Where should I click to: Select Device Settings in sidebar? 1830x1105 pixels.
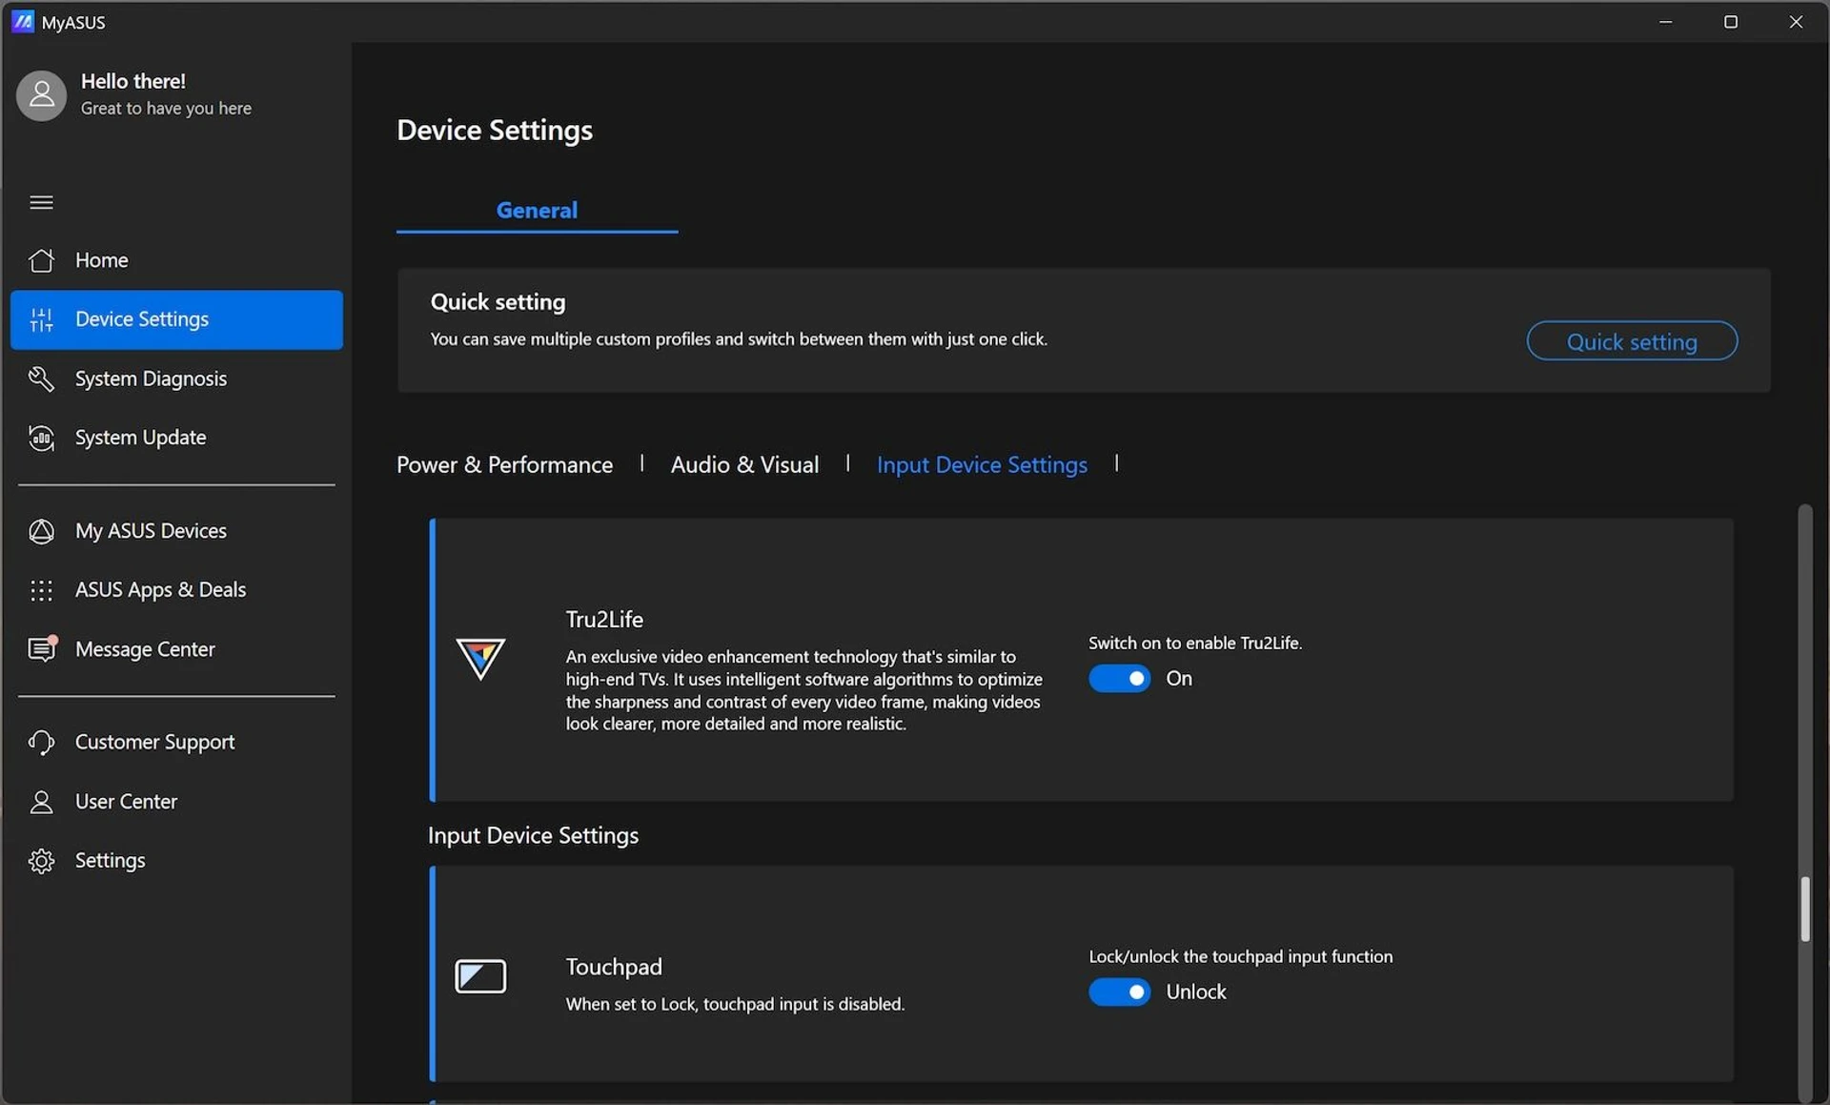pyautogui.click(x=176, y=319)
